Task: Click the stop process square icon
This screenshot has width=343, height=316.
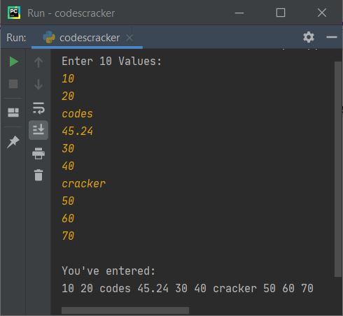Action: click(x=13, y=84)
